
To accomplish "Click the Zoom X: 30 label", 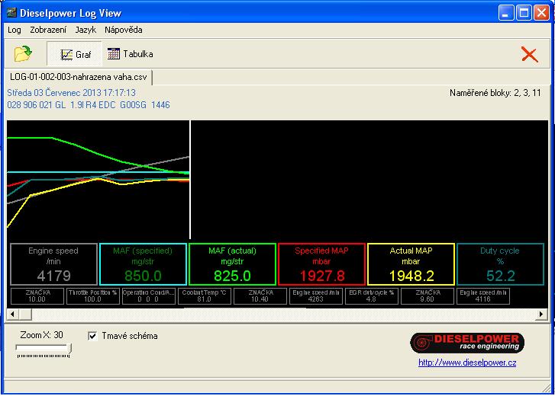I will [41, 335].
